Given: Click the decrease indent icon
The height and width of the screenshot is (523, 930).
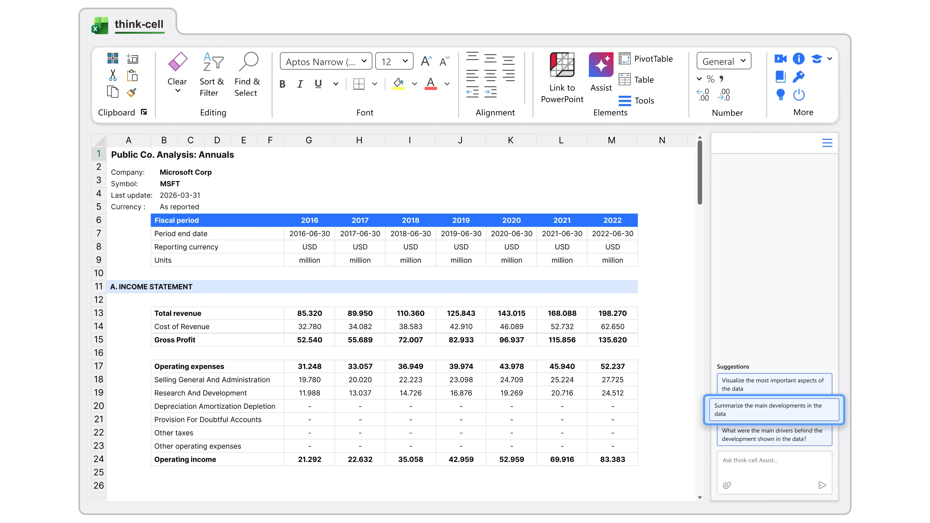Looking at the screenshot, I should click(472, 92).
